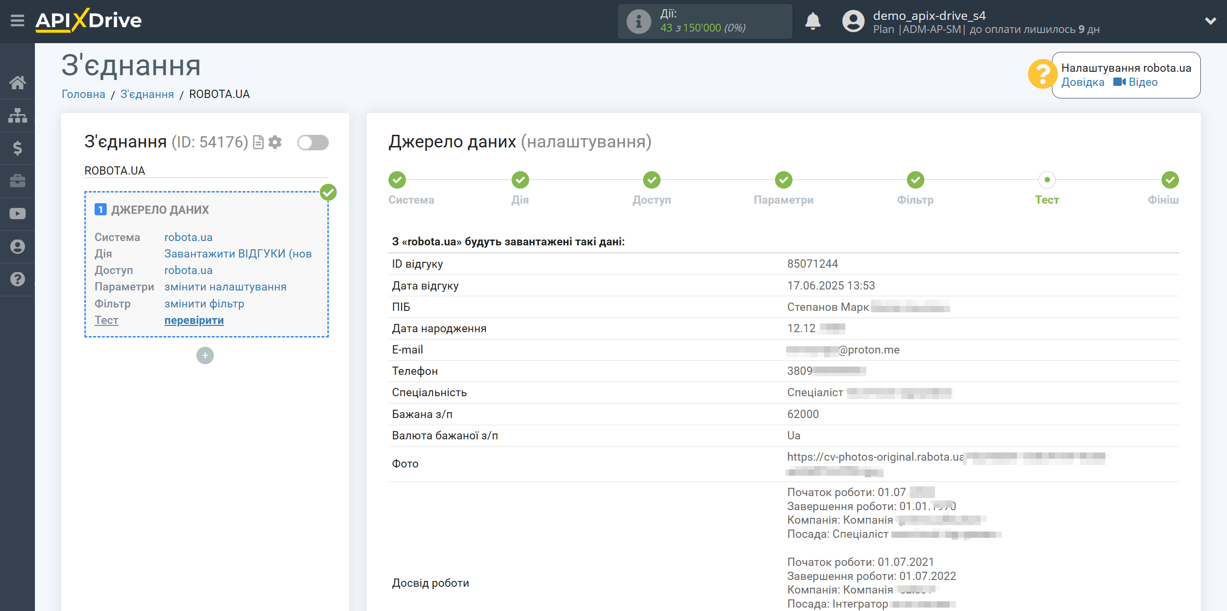Go to Головна breadcrumb
Image resolution: width=1227 pixels, height=611 pixels.
[83, 94]
